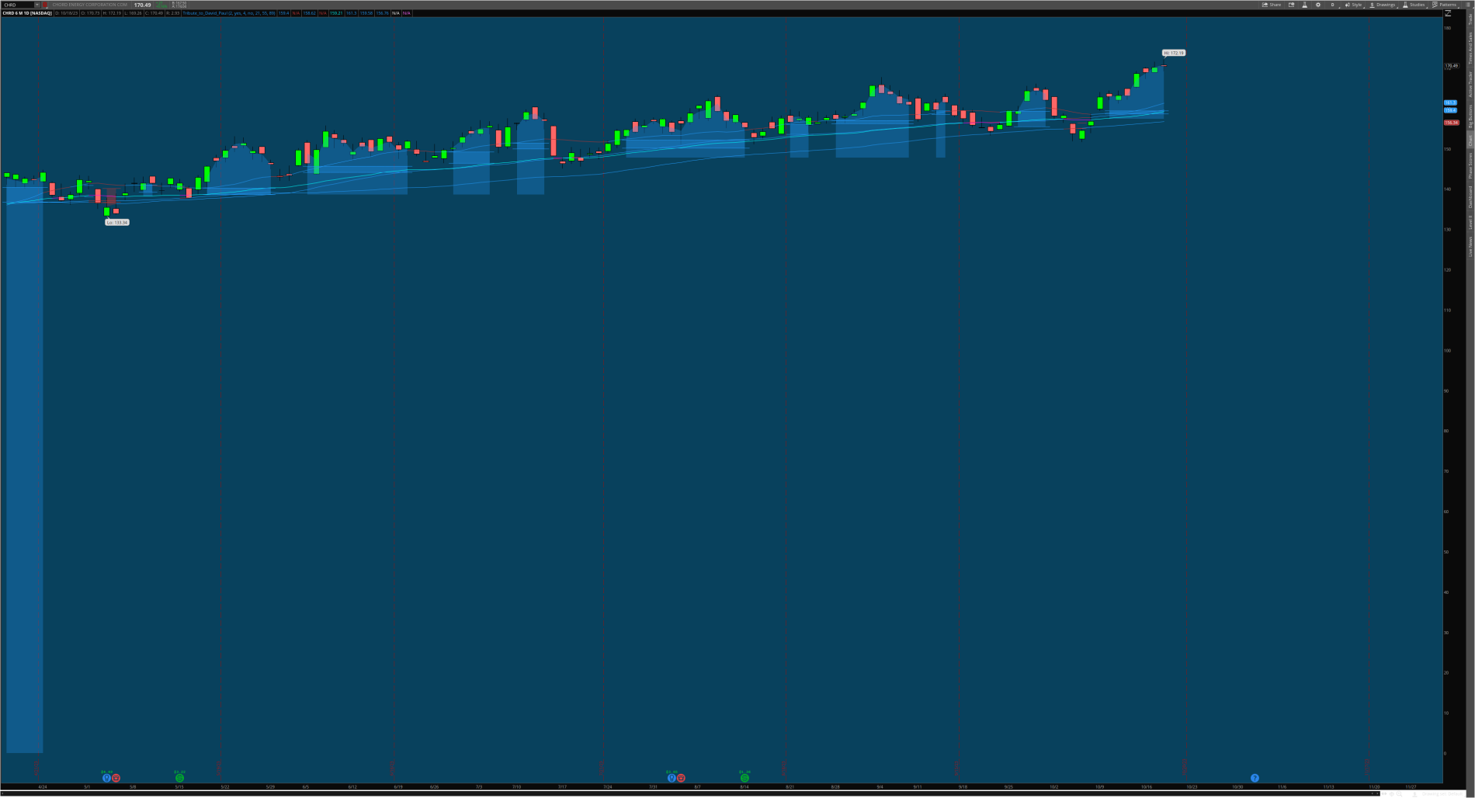Click the flask Edit Studies icon

tap(1304, 5)
